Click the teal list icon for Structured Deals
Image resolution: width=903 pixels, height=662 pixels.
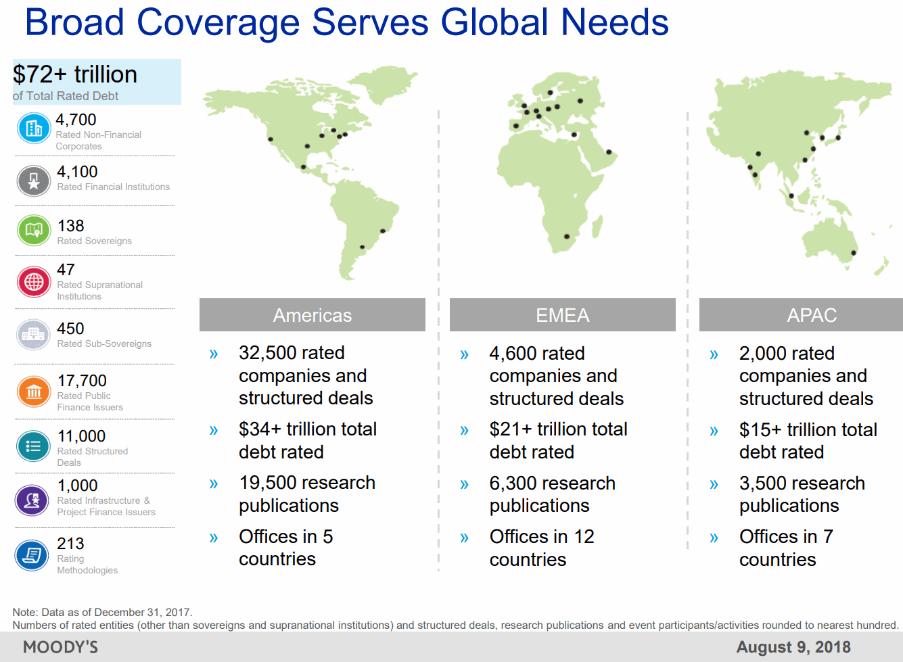(x=34, y=446)
